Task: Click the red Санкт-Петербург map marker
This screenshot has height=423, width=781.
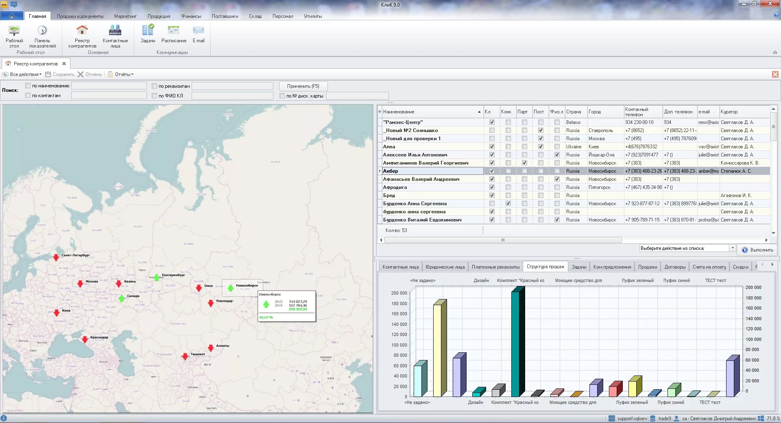Action: 56,257
